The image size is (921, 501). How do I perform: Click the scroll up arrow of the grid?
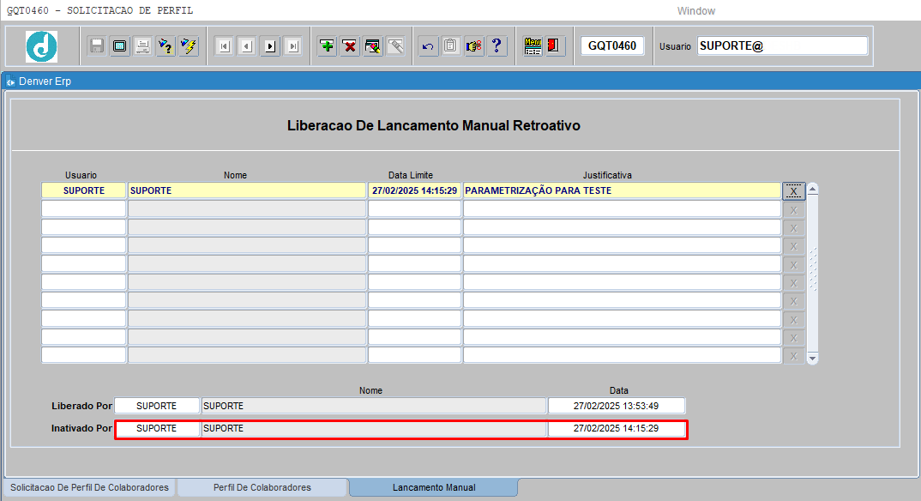[x=813, y=189]
